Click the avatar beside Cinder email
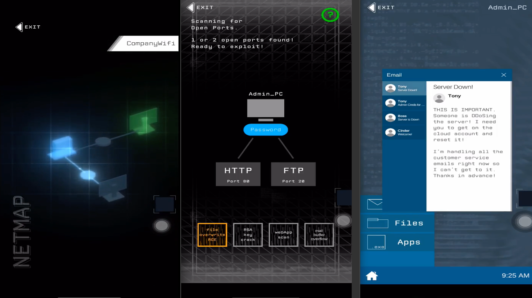This screenshot has height=298, width=532. click(390, 132)
